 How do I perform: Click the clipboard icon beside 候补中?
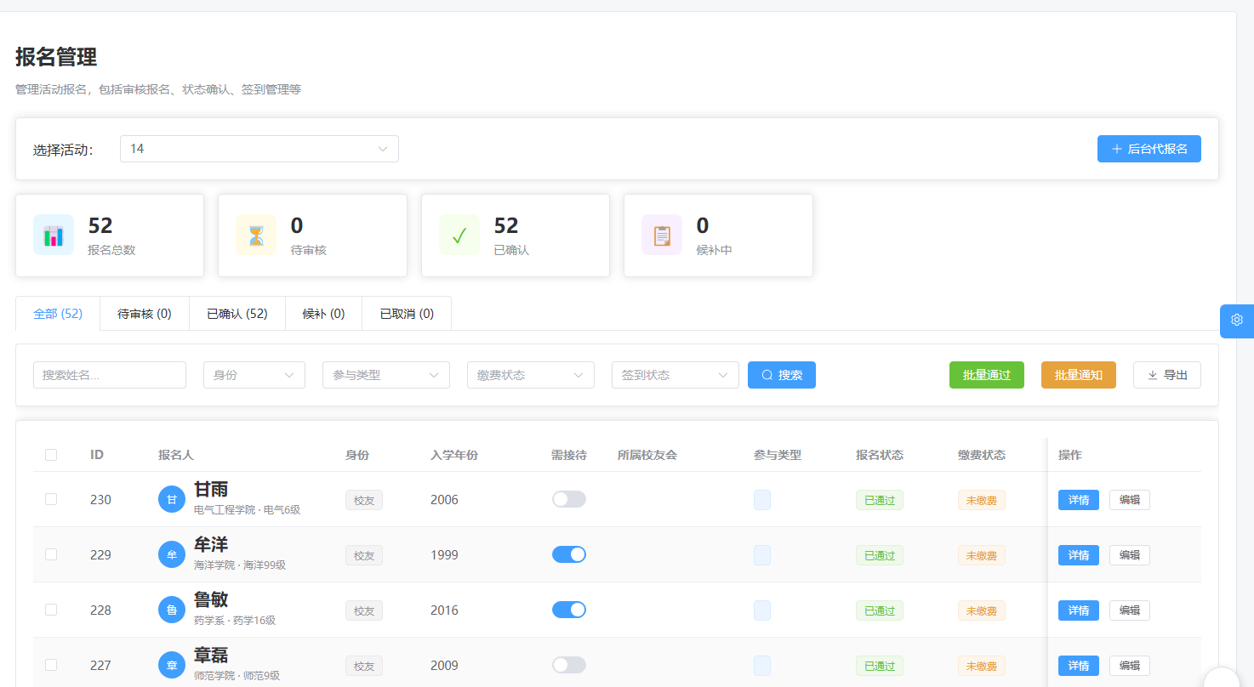coord(662,236)
